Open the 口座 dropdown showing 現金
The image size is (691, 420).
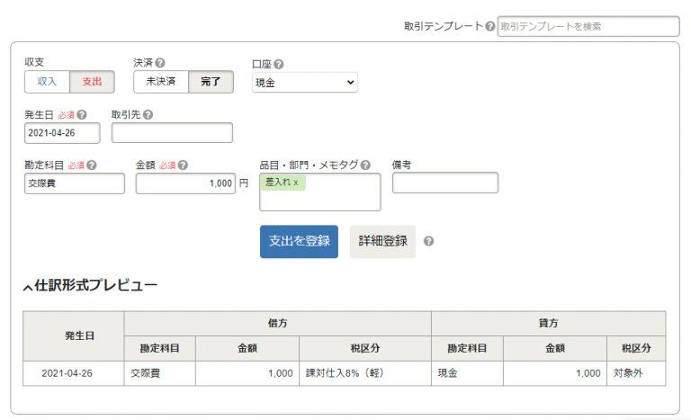304,83
